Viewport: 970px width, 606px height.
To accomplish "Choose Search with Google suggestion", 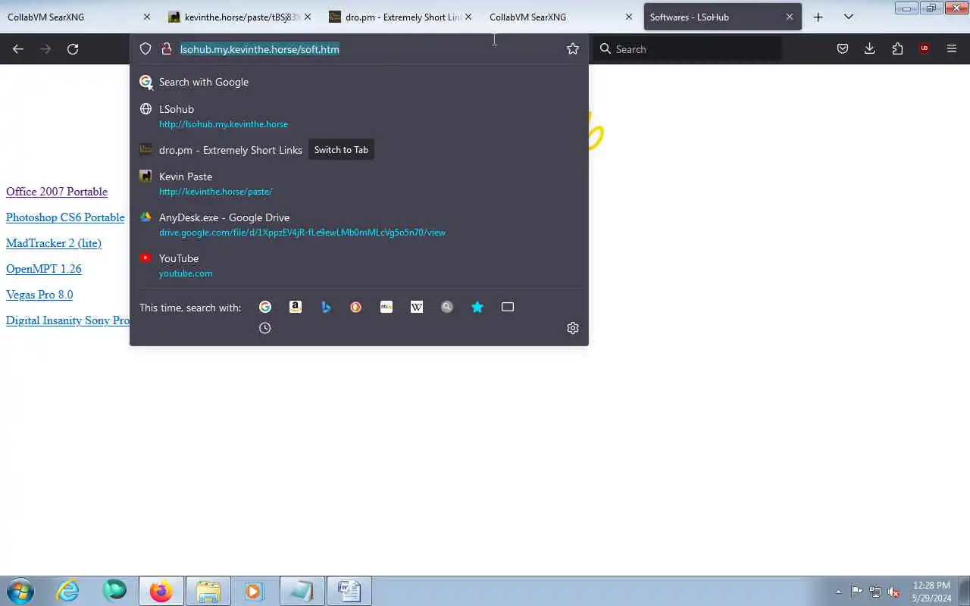I will (x=359, y=82).
